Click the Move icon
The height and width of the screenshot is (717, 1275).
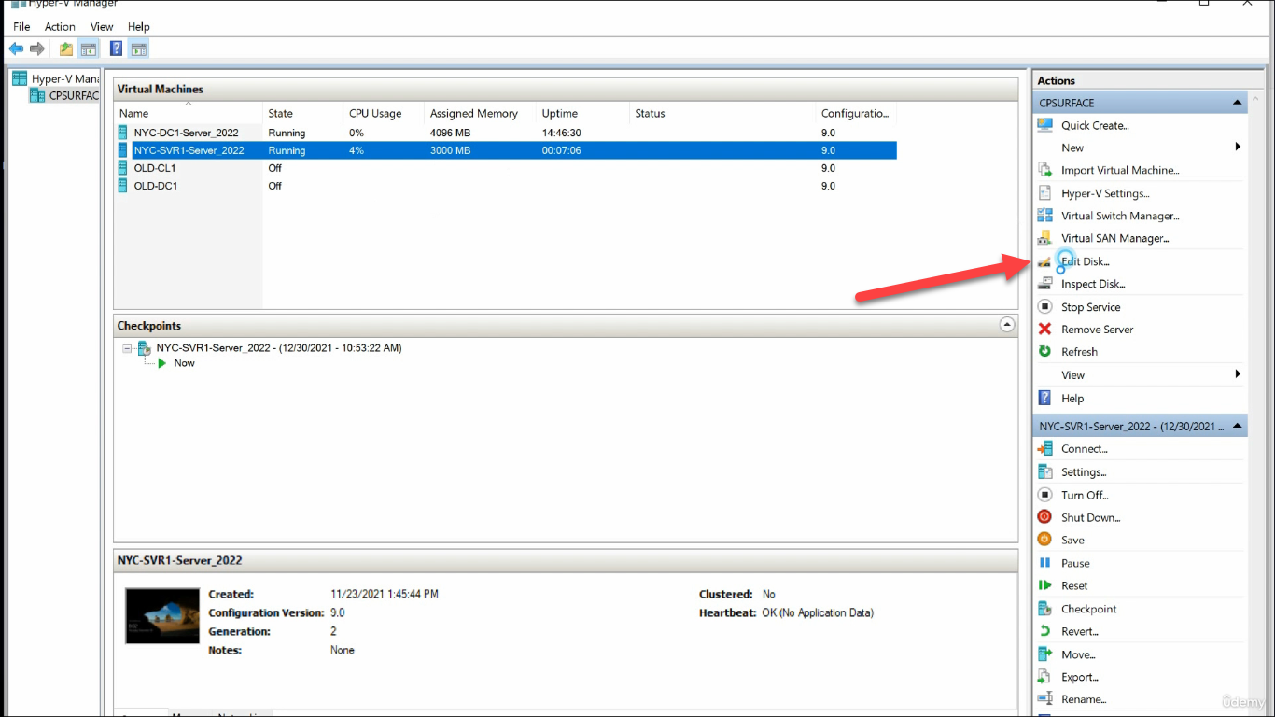coord(1045,654)
